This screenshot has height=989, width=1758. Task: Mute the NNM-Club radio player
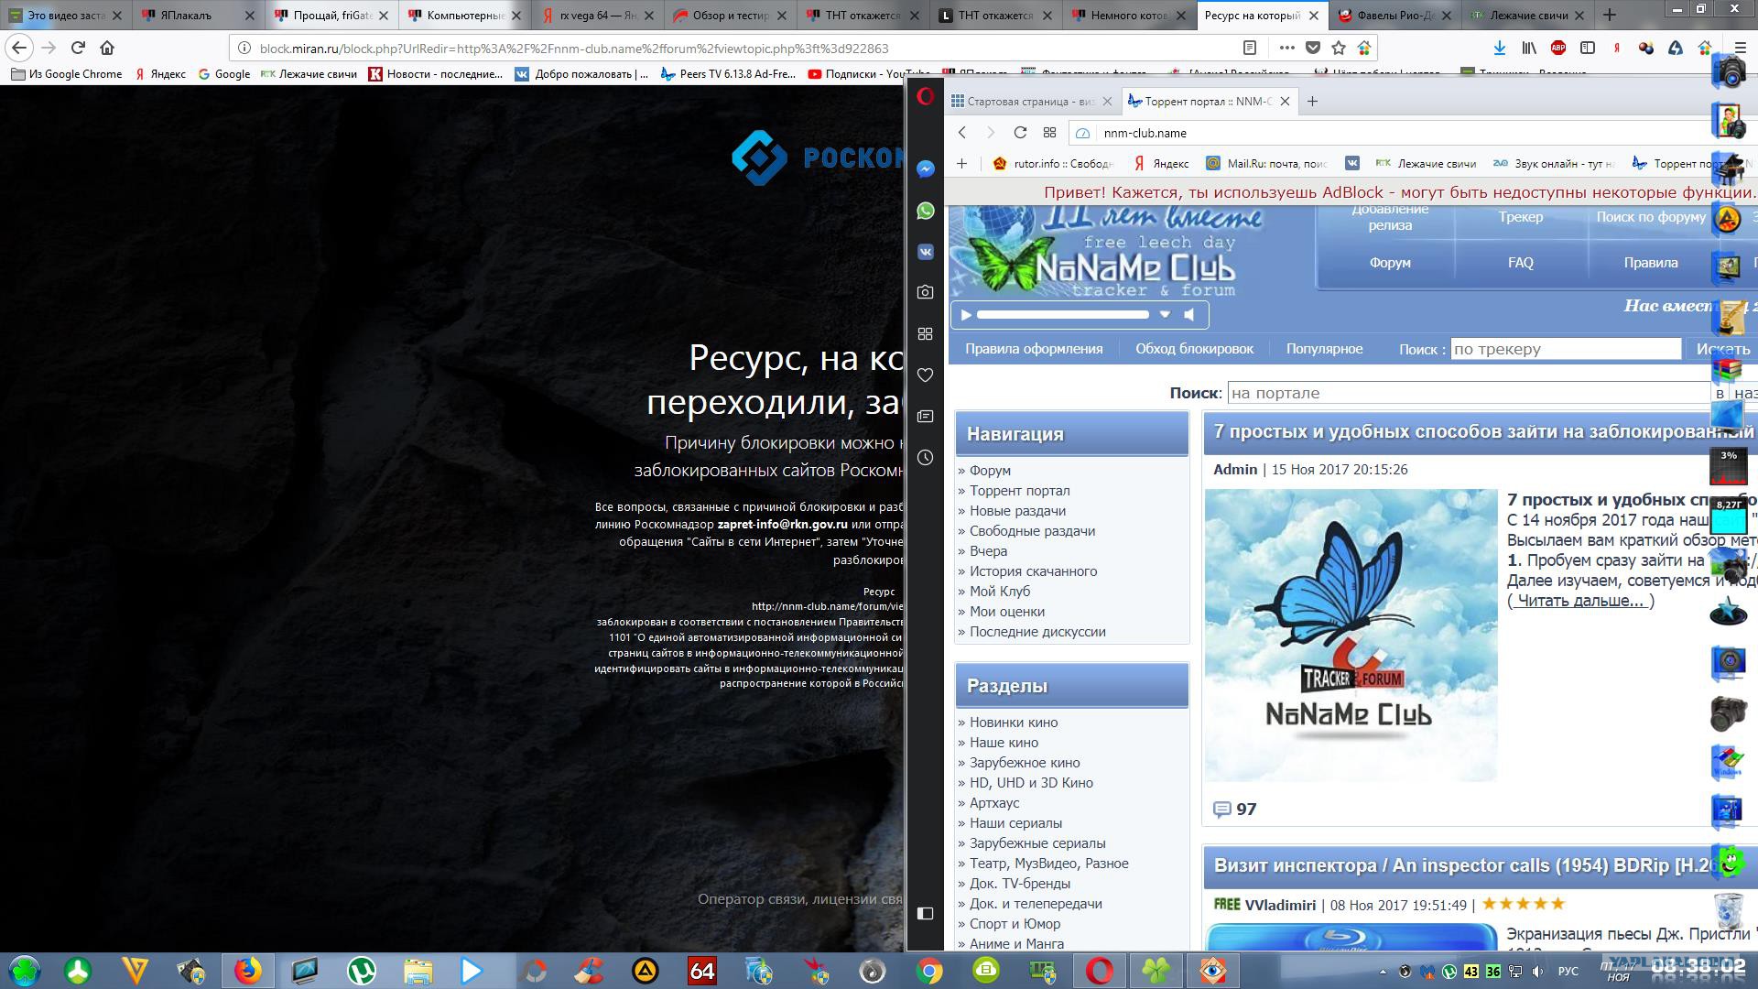point(1189,315)
